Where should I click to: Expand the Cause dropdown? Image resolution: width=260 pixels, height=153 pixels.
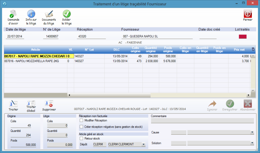(x=252, y=132)
